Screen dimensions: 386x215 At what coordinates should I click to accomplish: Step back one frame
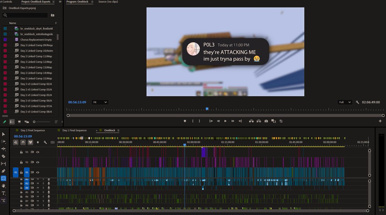pos(218,121)
